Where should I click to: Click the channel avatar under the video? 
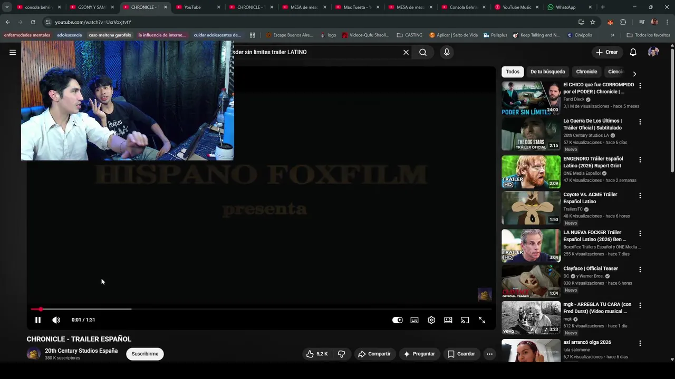[34, 354]
